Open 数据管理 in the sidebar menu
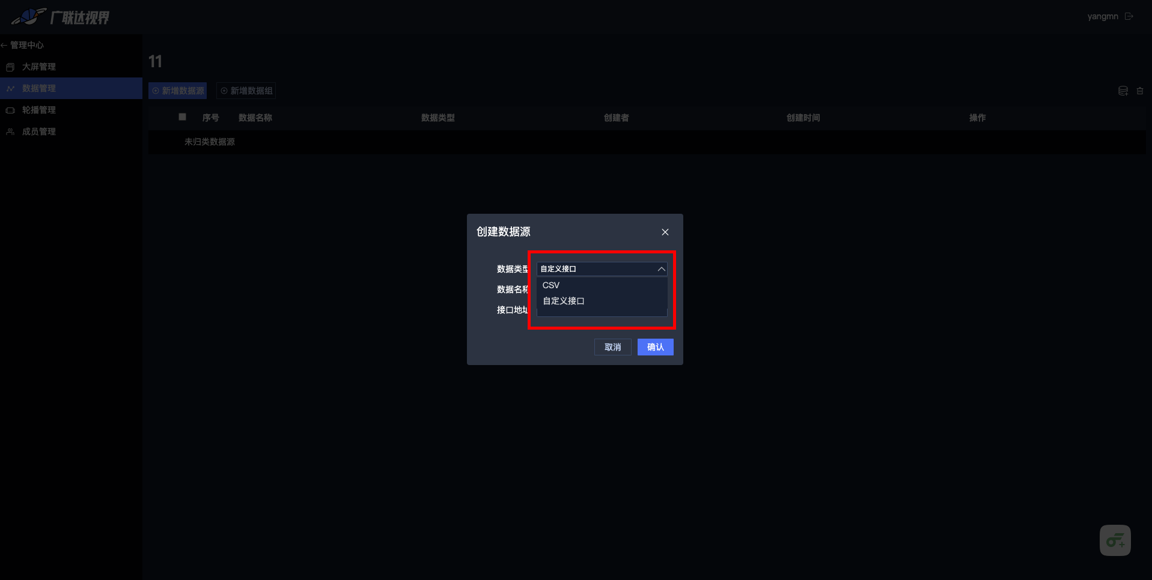Screen dimensions: 1152x580 pos(39,88)
